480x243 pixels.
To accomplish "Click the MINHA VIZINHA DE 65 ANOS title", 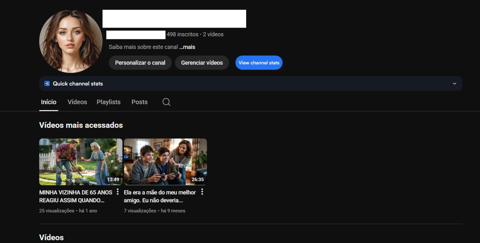I will 75,196.
